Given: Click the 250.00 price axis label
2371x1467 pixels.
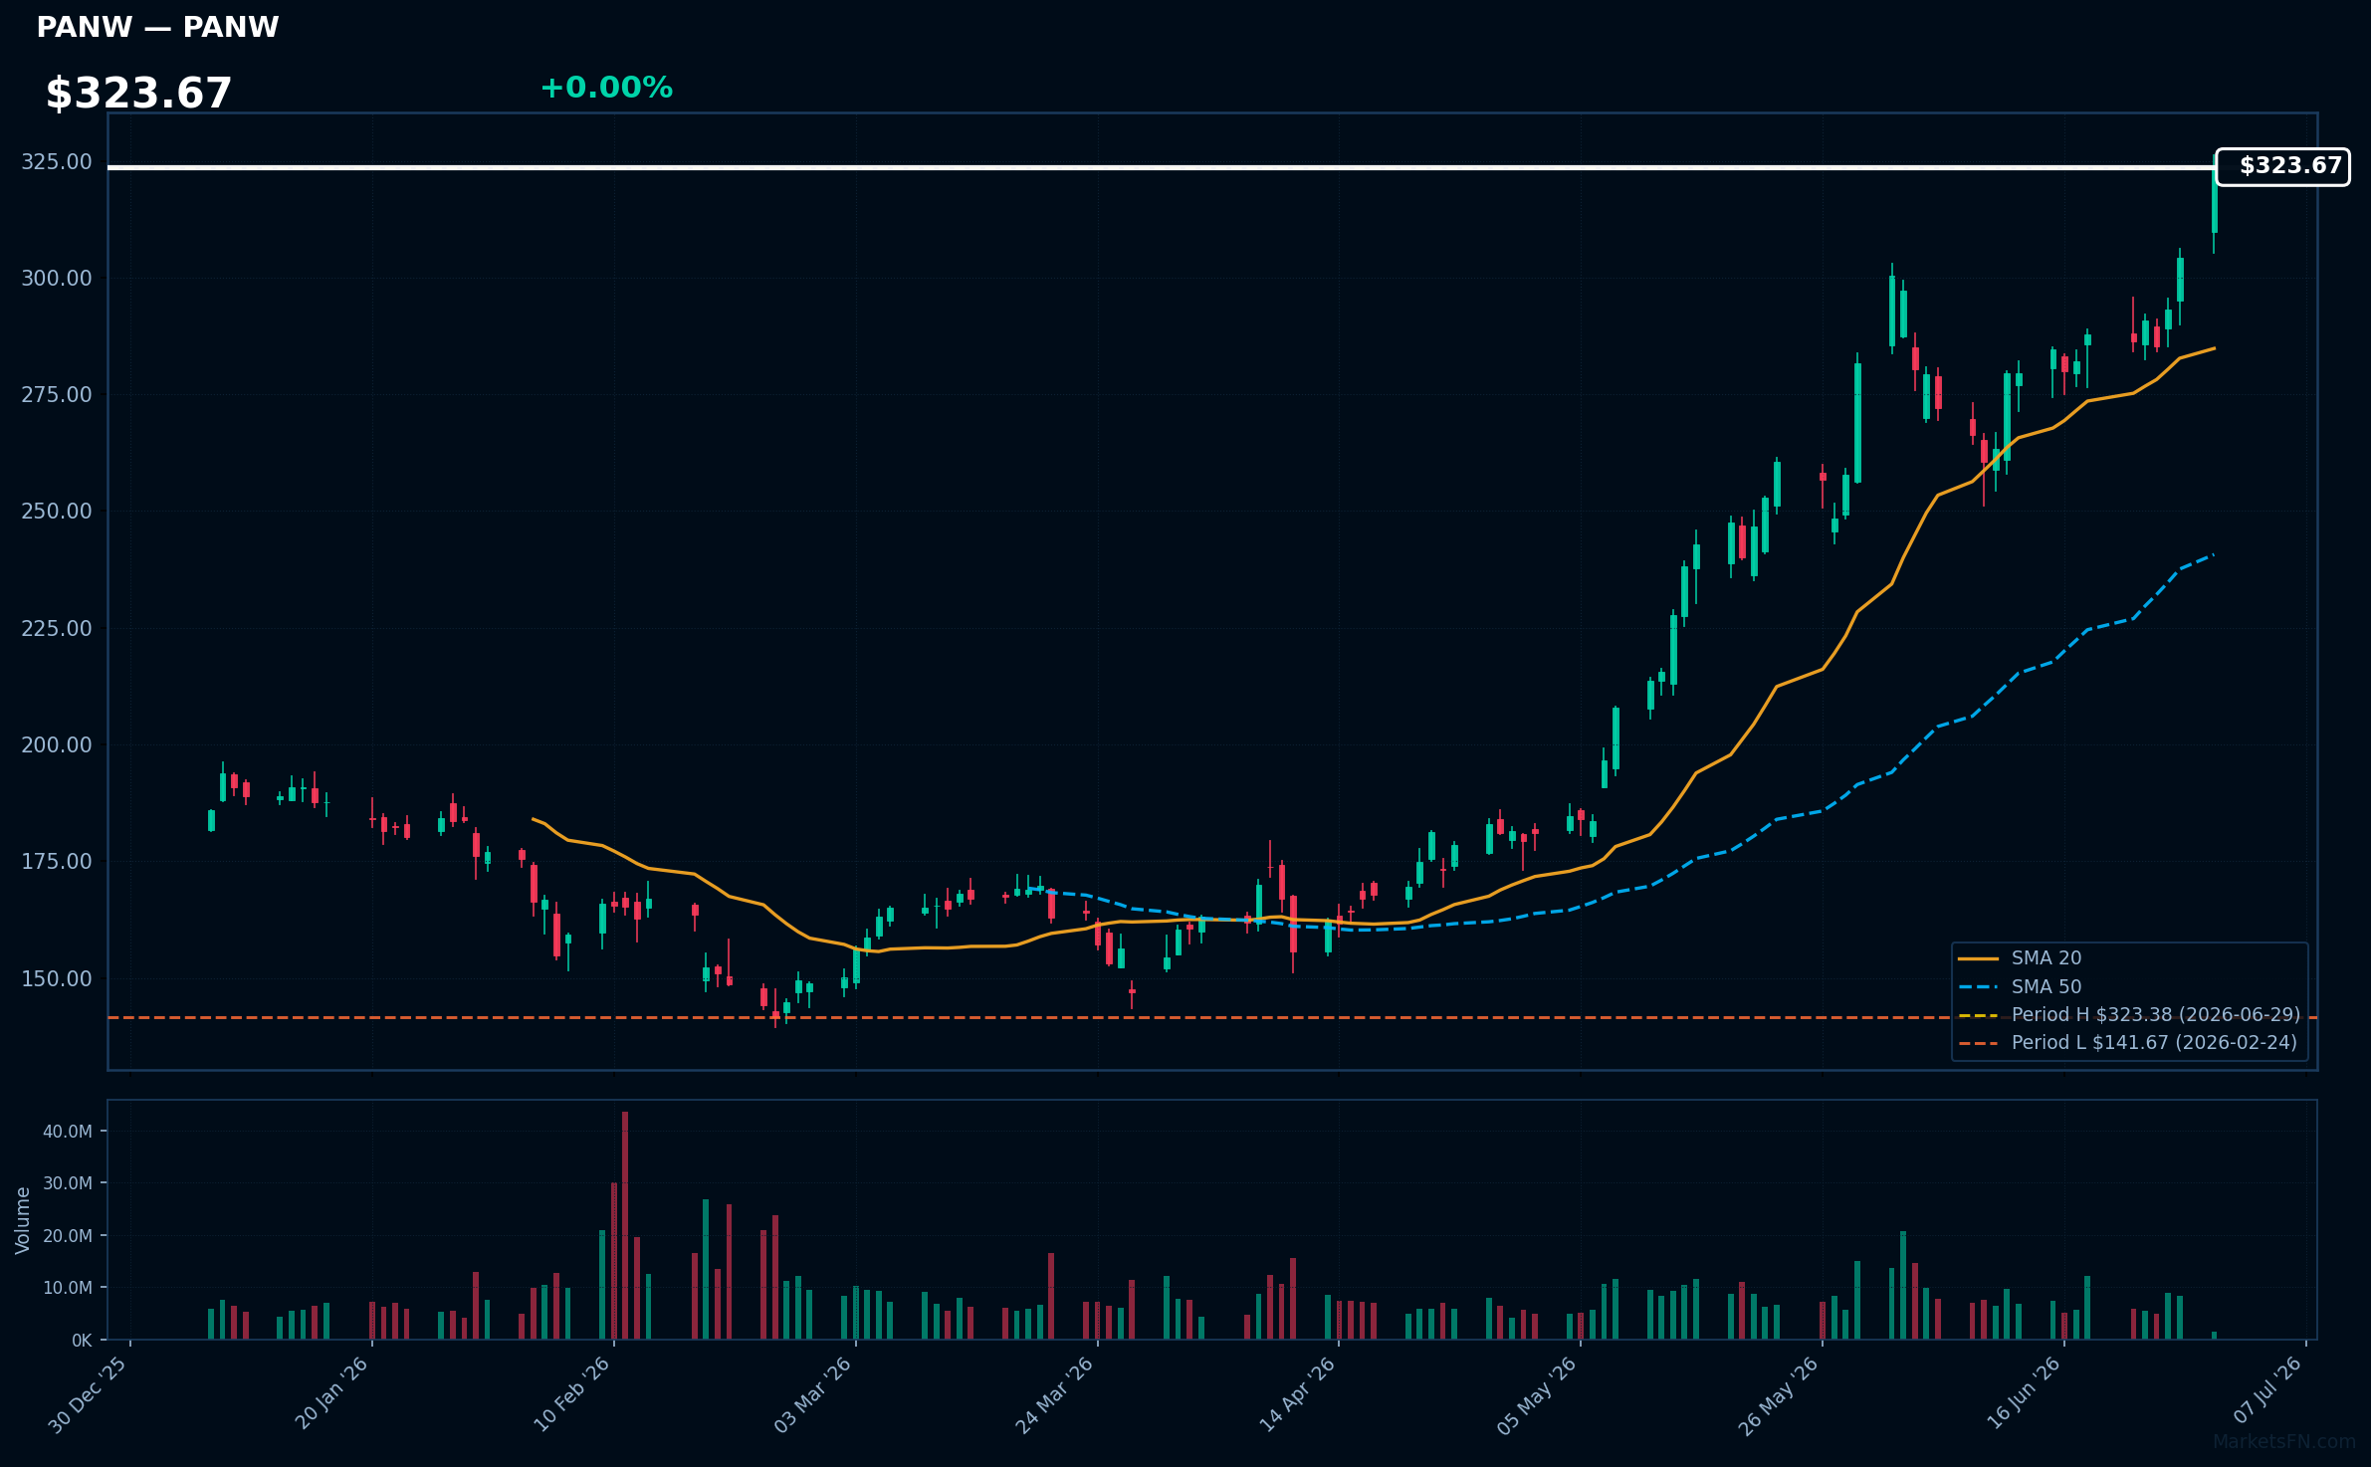Looking at the screenshot, I should tap(57, 512).
